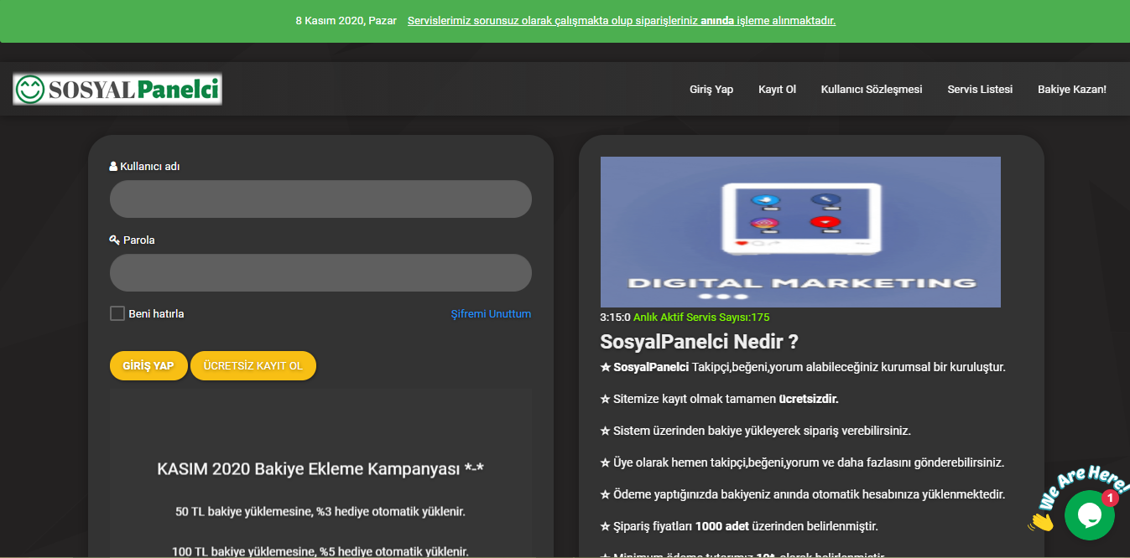View the Servis Listesi page
1130x558 pixels.
[980, 89]
